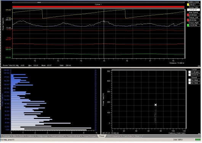Click the red Torque_Left color swatch
The height and width of the screenshot is (143, 202).
[x=188, y=20]
